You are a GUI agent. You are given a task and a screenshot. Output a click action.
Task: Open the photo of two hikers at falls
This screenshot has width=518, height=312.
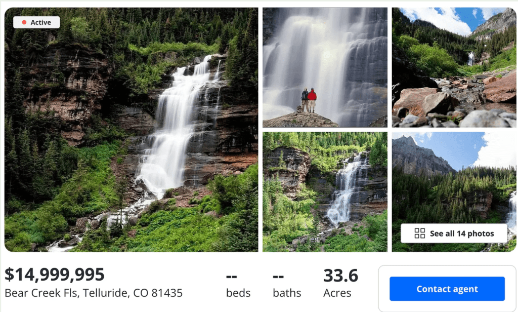pyautogui.click(x=325, y=67)
